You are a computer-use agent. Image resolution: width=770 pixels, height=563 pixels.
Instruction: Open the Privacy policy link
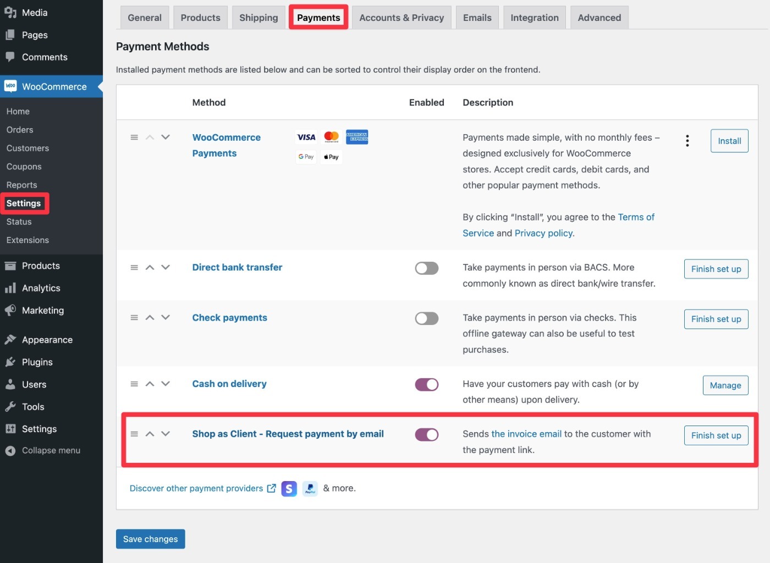(x=543, y=233)
